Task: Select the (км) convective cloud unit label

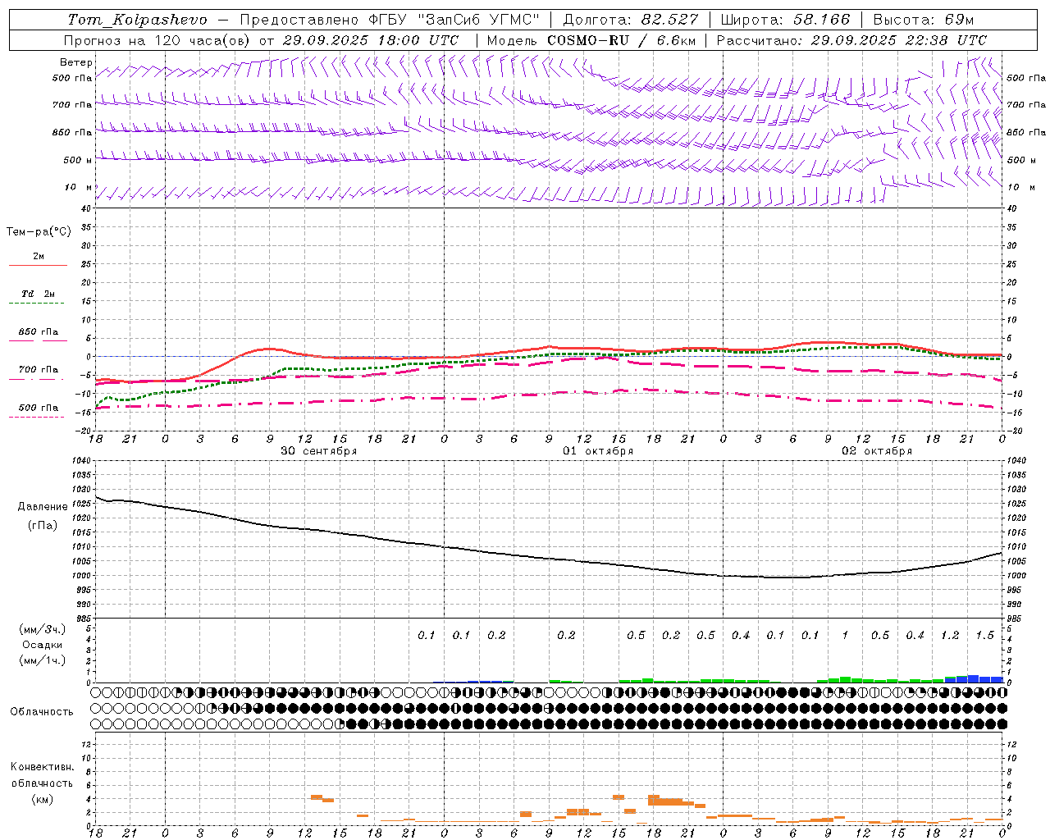Action: pos(42,799)
